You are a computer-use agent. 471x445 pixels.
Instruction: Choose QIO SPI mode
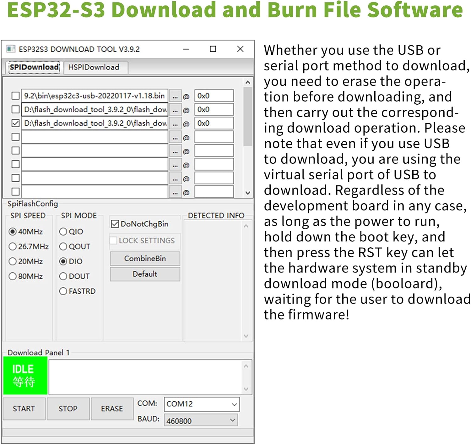63,232
